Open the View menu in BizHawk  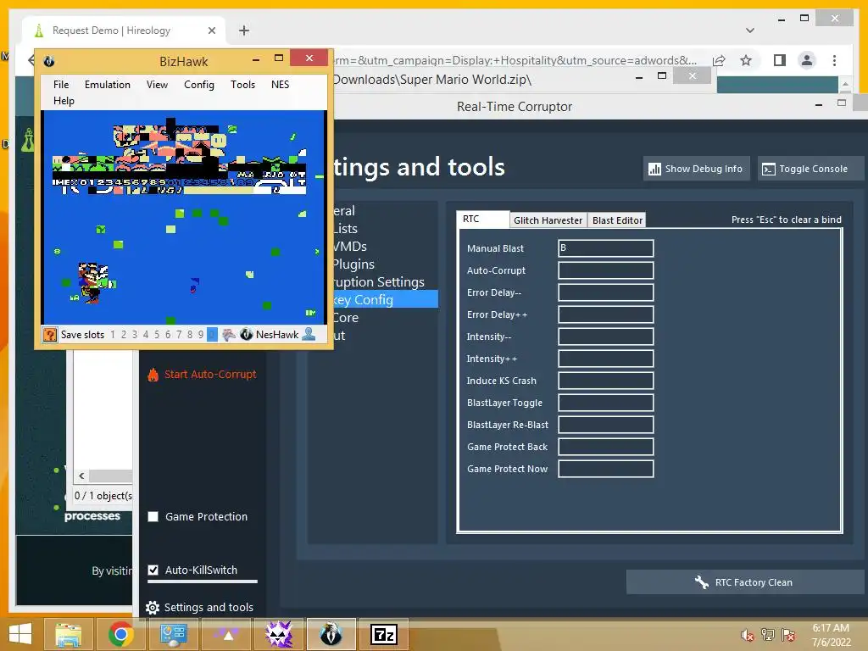(157, 85)
